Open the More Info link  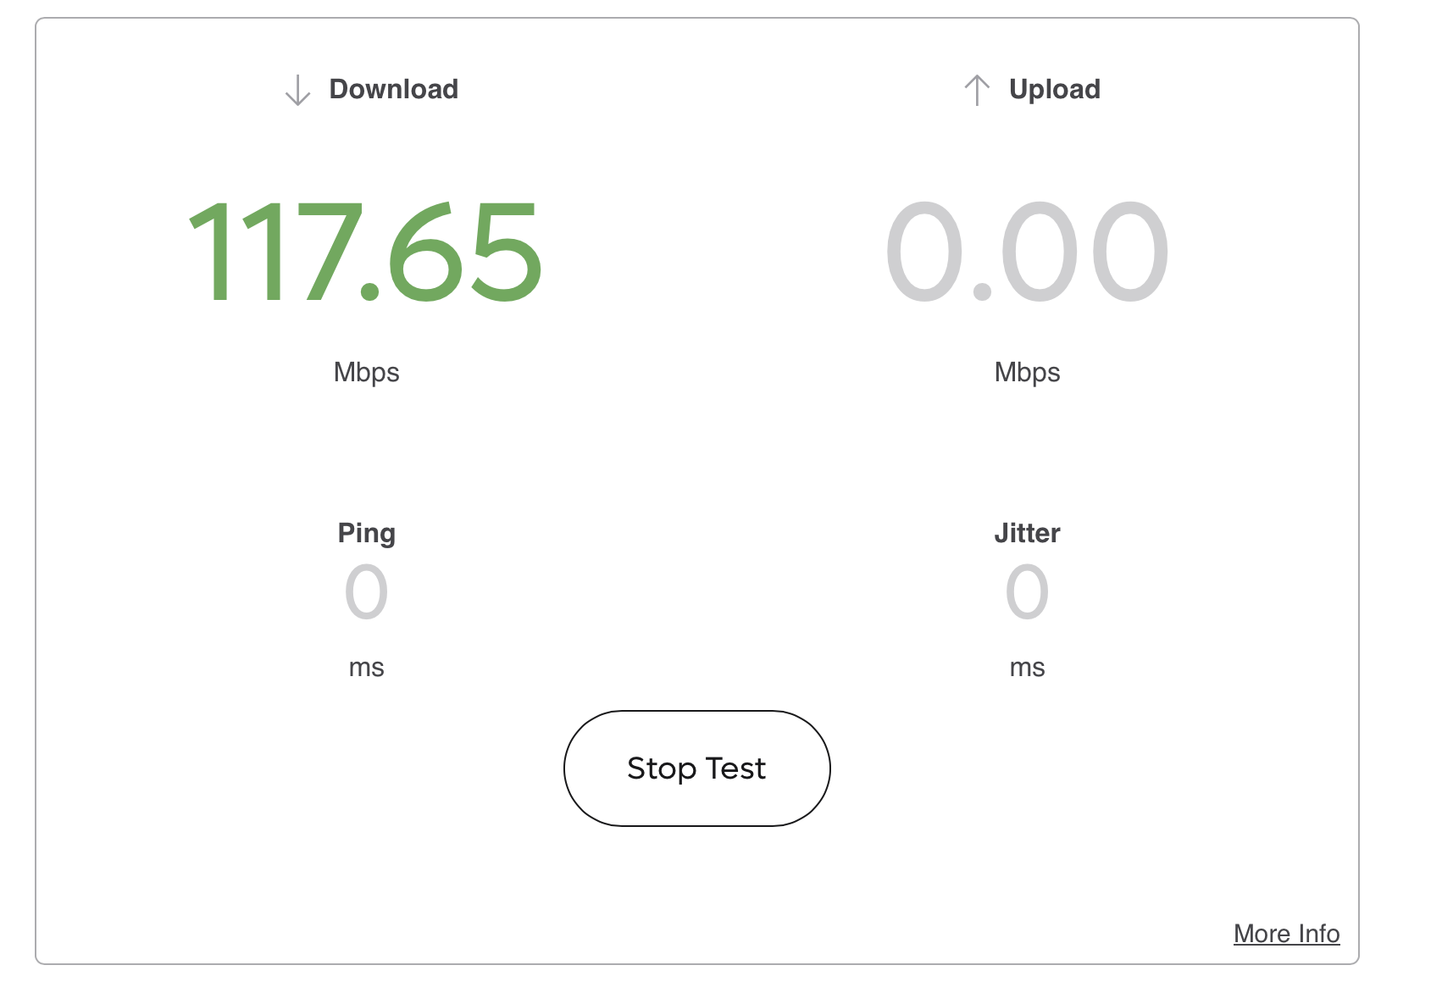pyautogui.click(x=1286, y=934)
